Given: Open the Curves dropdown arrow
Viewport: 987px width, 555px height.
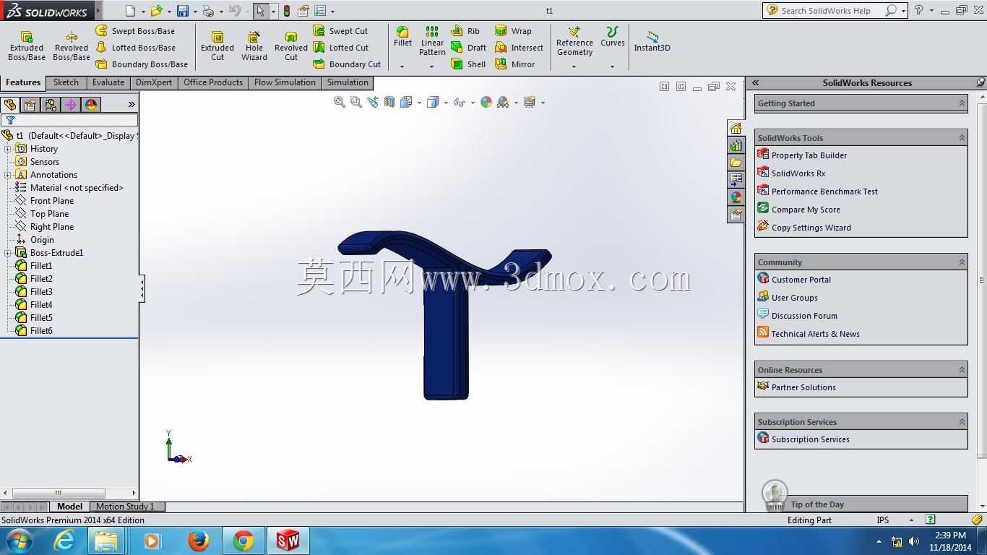Looking at the screenshot, I should tap(612, 66).
